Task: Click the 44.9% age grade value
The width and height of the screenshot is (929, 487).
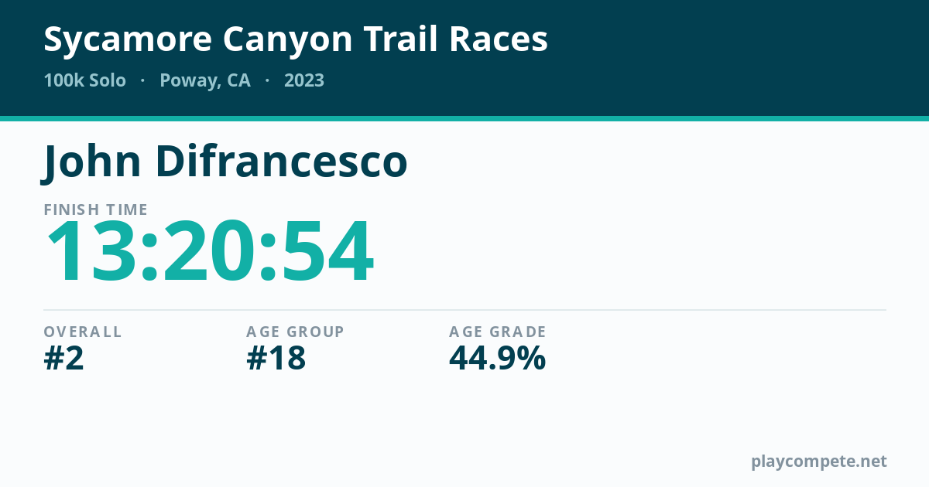Action: (x=498, y=359)
